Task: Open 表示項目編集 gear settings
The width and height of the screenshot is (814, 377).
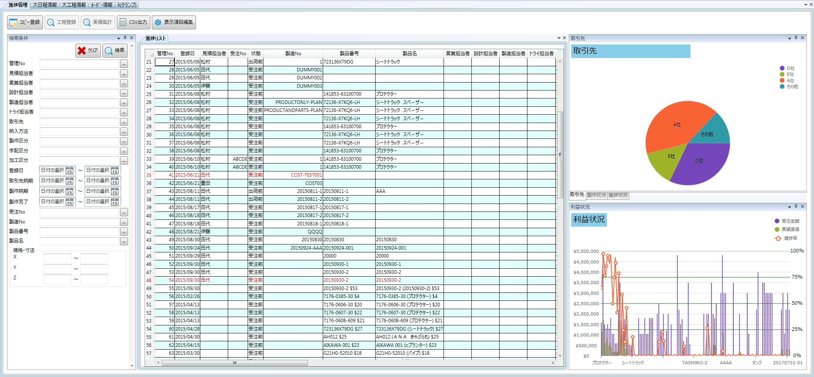Action: pyautogui.click(x=174, y=22)
